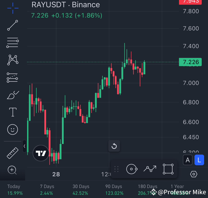Click the TradingView logo watermark
Viewport: 208px width, 198px height.
tap(41, 153)
